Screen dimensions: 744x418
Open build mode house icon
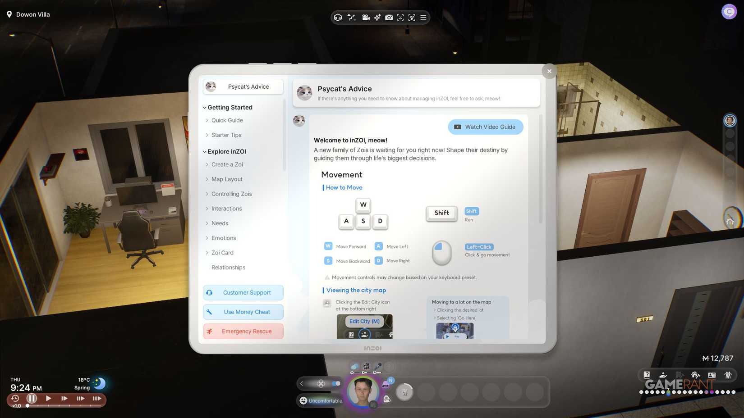tap(695, 375)
